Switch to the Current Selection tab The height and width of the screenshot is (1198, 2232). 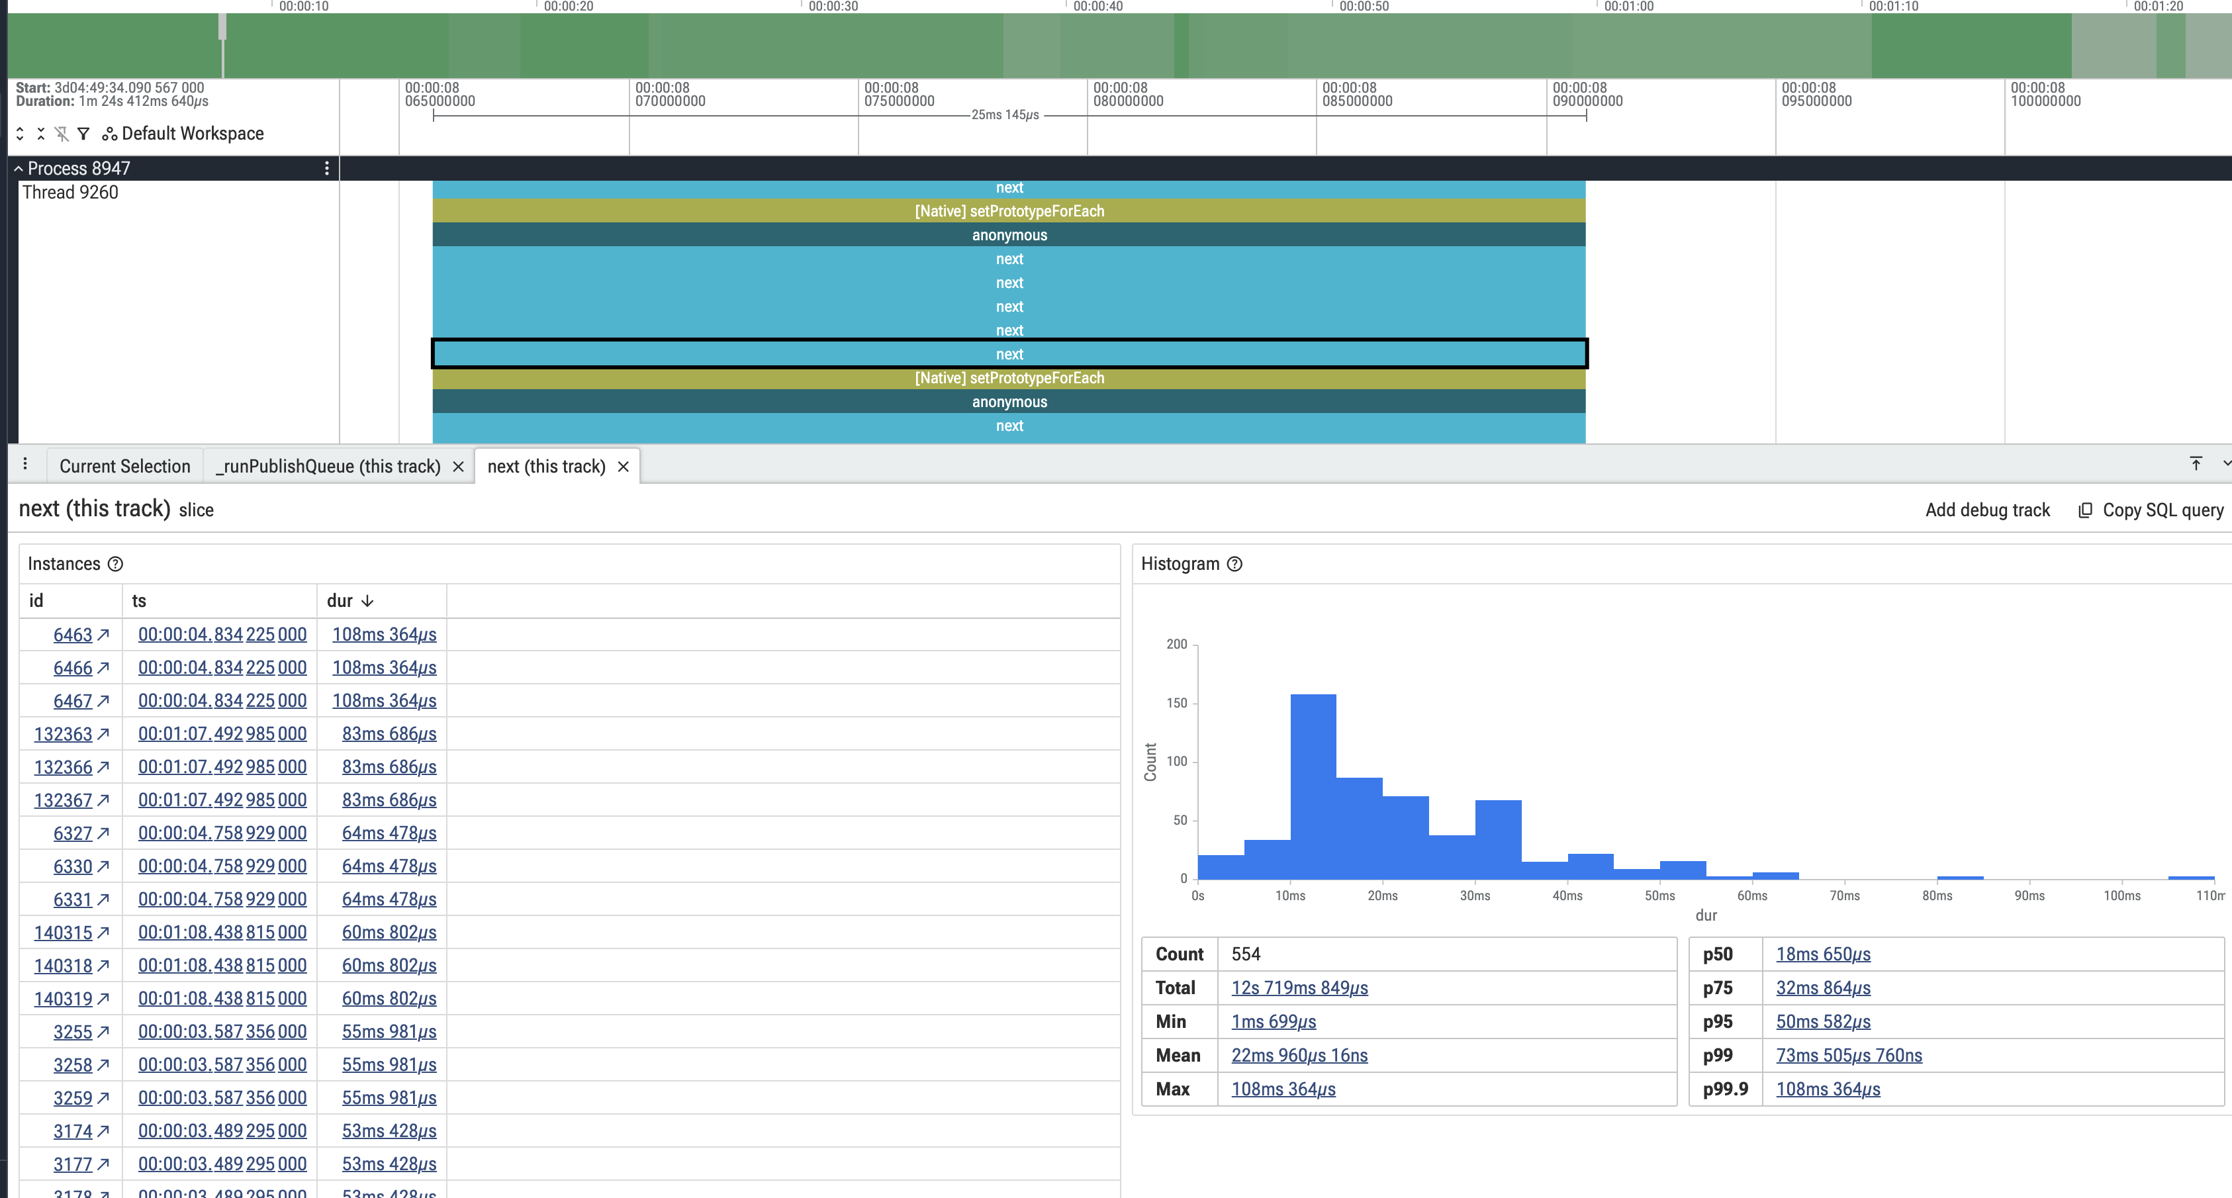(x=124, y=466)
